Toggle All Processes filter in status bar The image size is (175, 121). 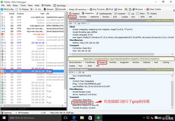tap(22, 113)
